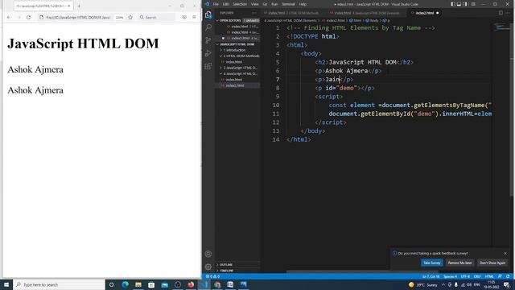This screenshot has height=290, width=515.
Task: Click the Don't Show Again button
Action: coord(492,263)
